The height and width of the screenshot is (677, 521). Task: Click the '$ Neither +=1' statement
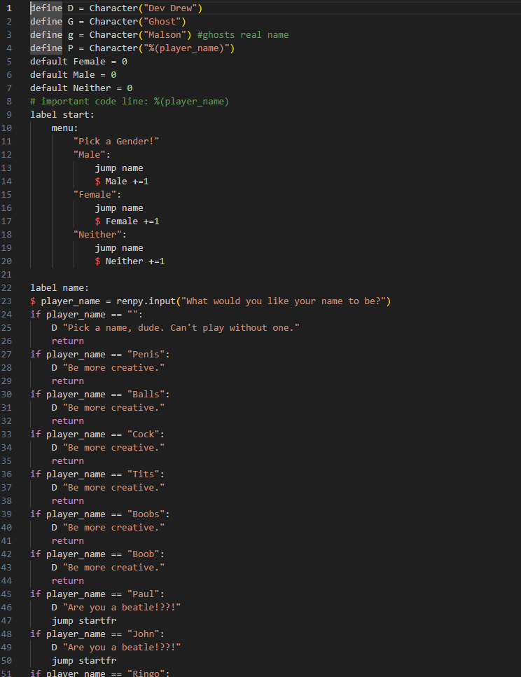point(130,261)
